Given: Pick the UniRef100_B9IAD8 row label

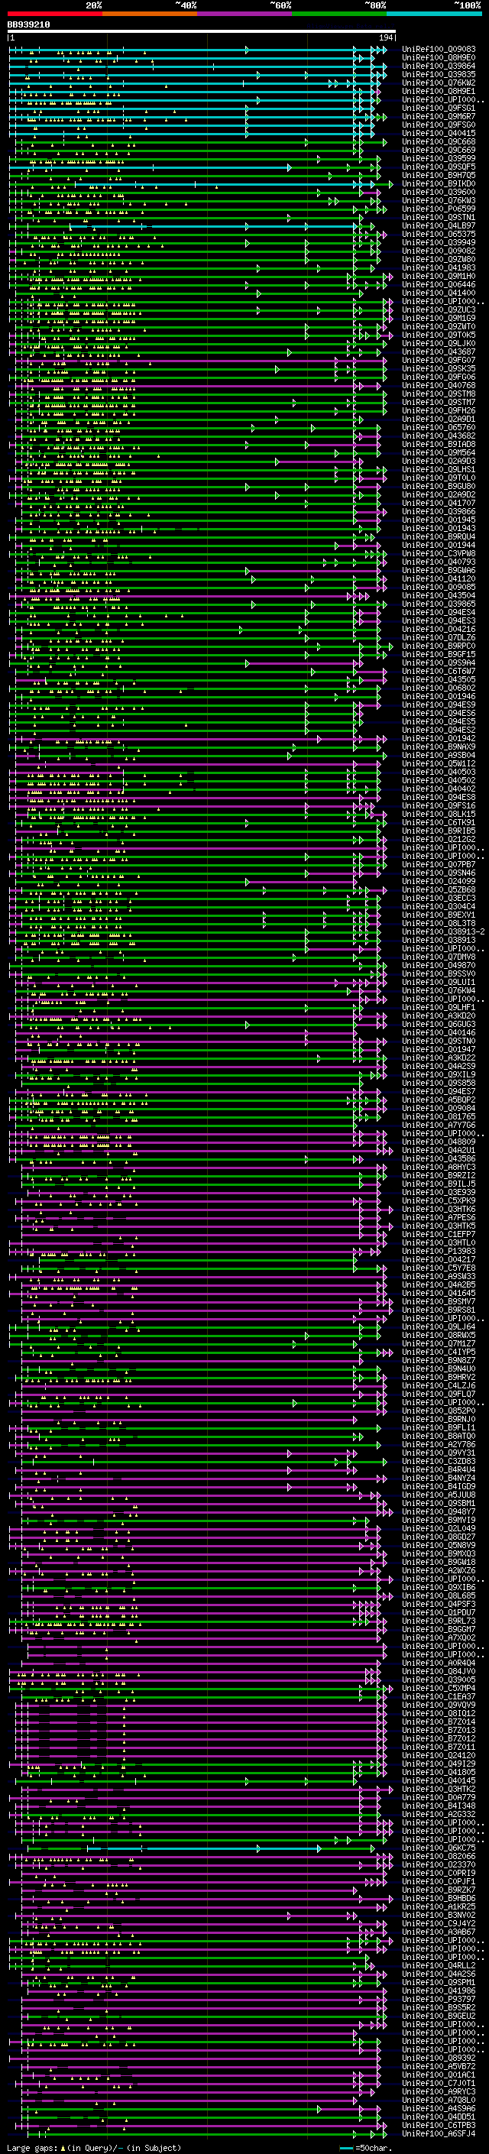Looking at the screenshot, I should [439, 445].
